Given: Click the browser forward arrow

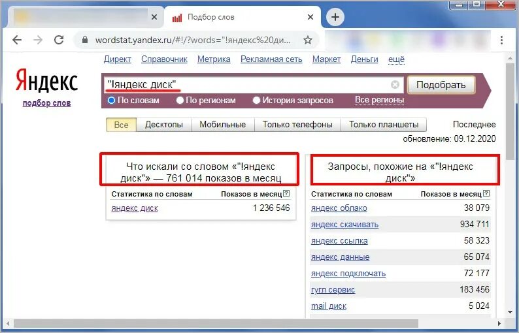Looking at the screenshot, I should [x=38, y=40].
